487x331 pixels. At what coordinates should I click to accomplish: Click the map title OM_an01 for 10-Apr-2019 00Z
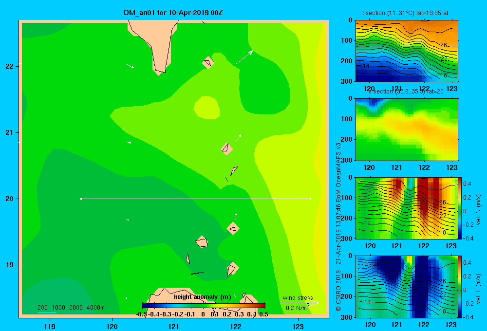coord(173,13)
